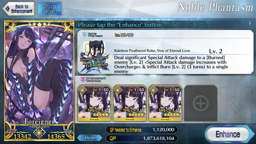Tap the Enhance button
256x144 pixels.
(x=228, y=134)
